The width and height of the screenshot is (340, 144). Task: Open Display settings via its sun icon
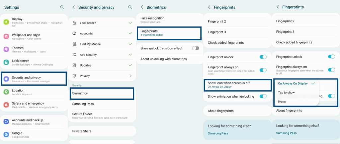[x=6, y=22]
